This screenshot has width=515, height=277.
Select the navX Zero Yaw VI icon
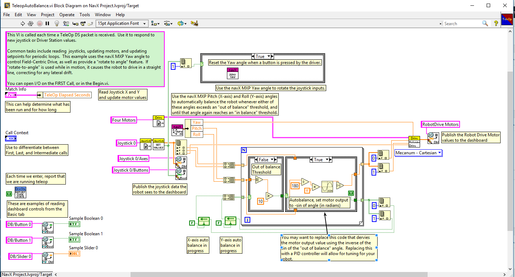pyautogui.click(x=232, y=73)
